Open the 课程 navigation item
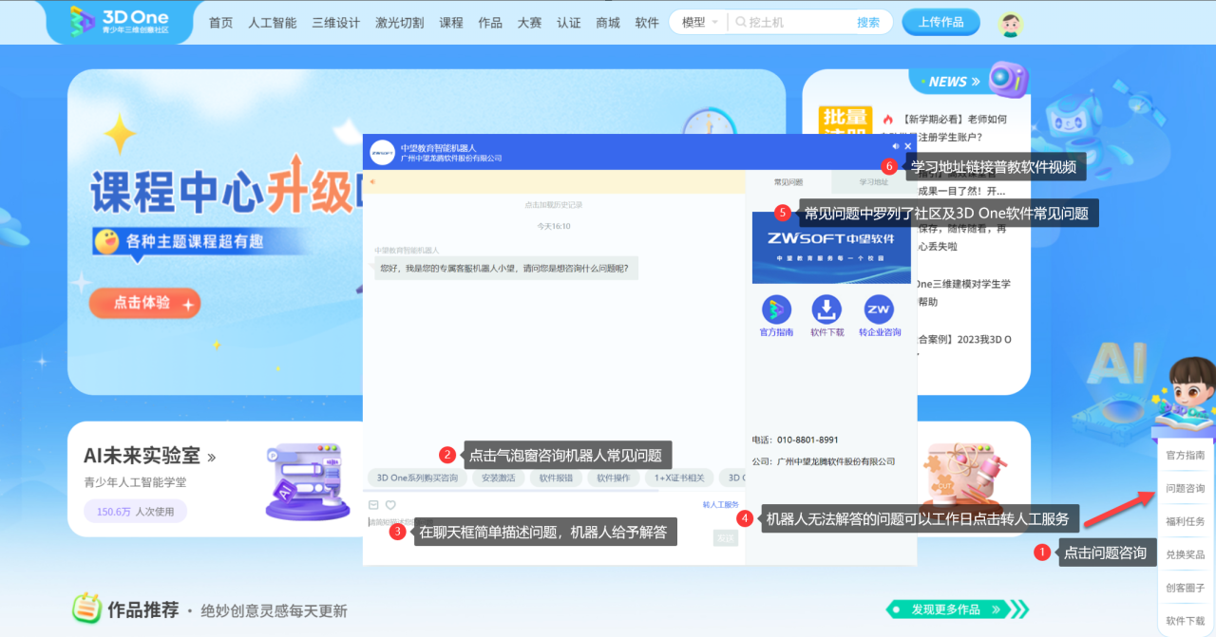The image size is (1216, 637). (x=451, y=23)
